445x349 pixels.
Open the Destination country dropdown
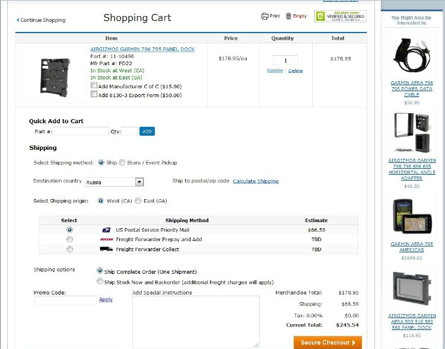coord(114,182)
